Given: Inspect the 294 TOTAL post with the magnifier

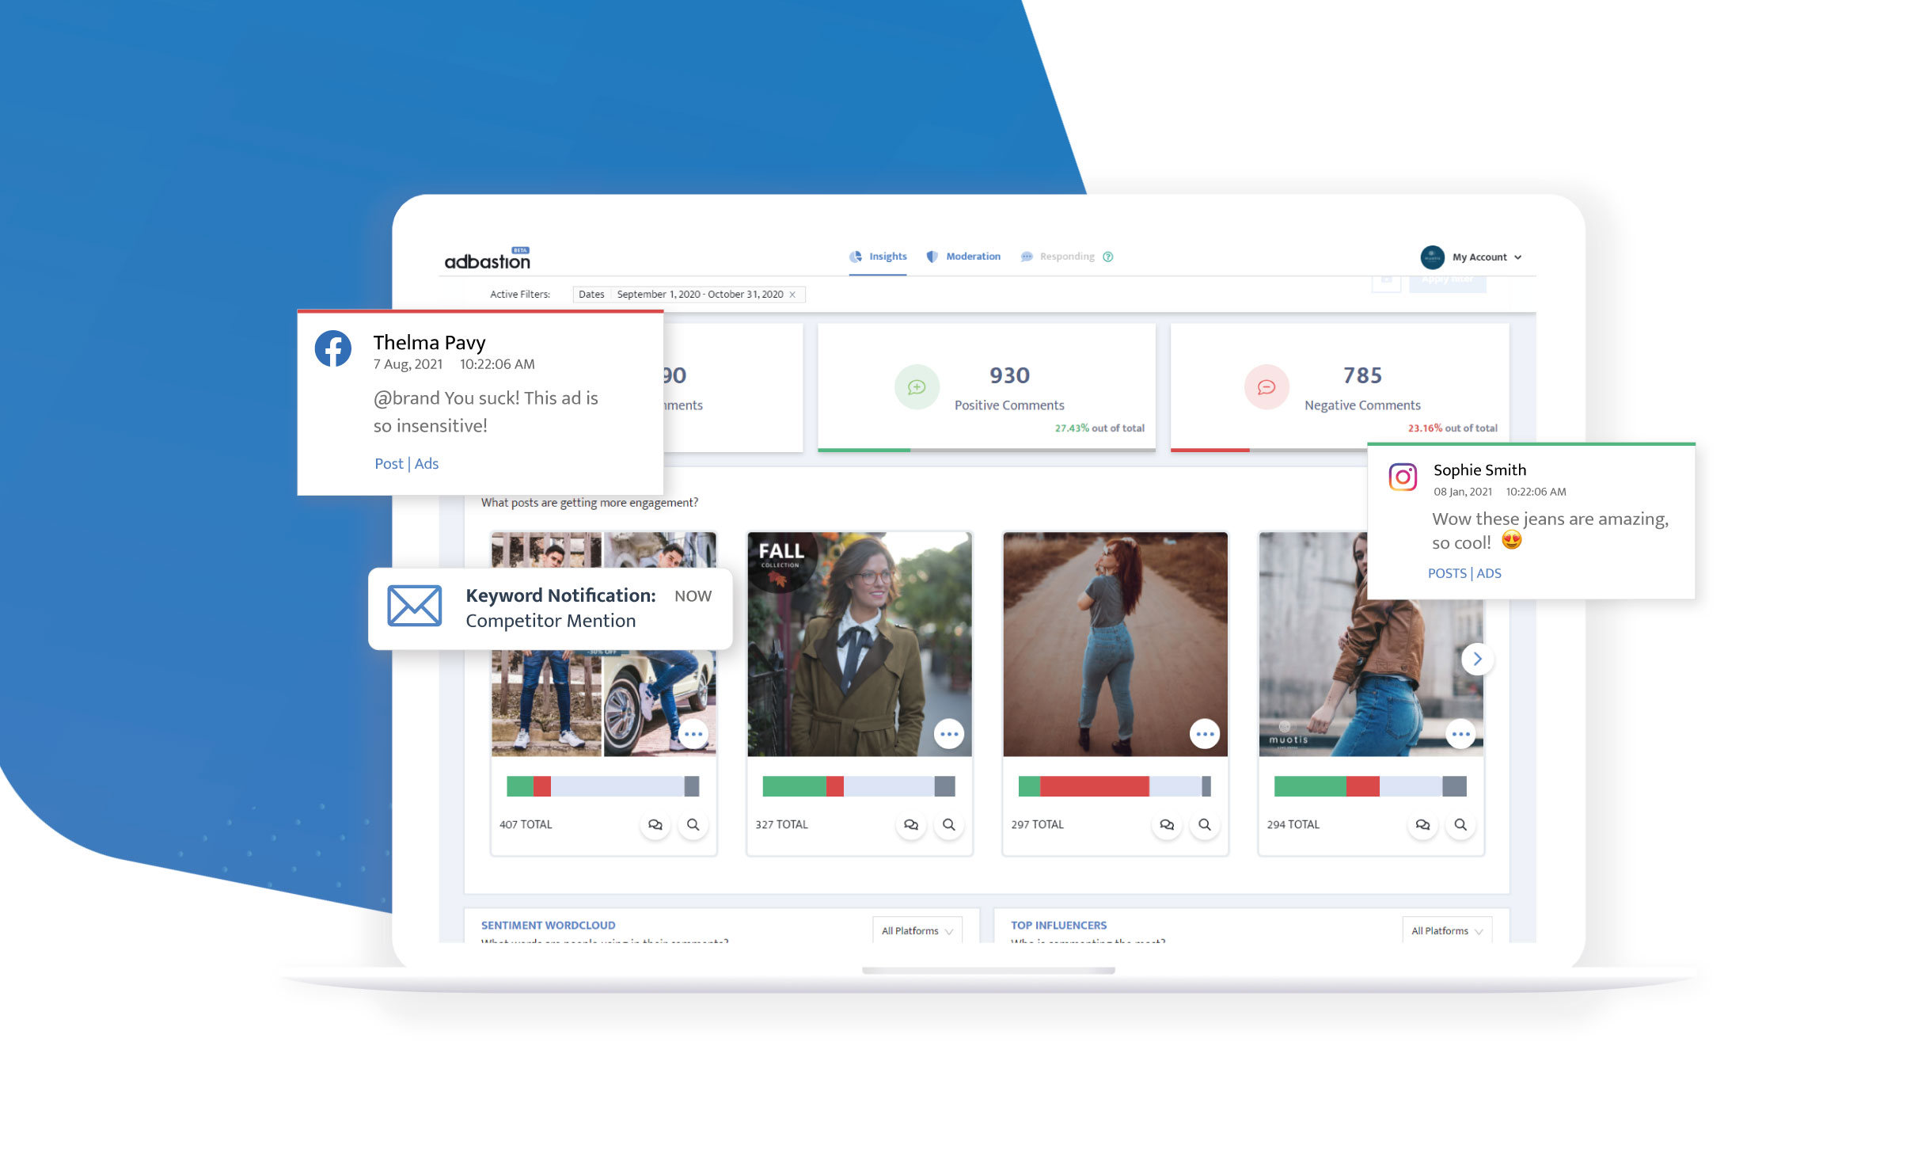Looking at the screenshot, I should 1460,825.
